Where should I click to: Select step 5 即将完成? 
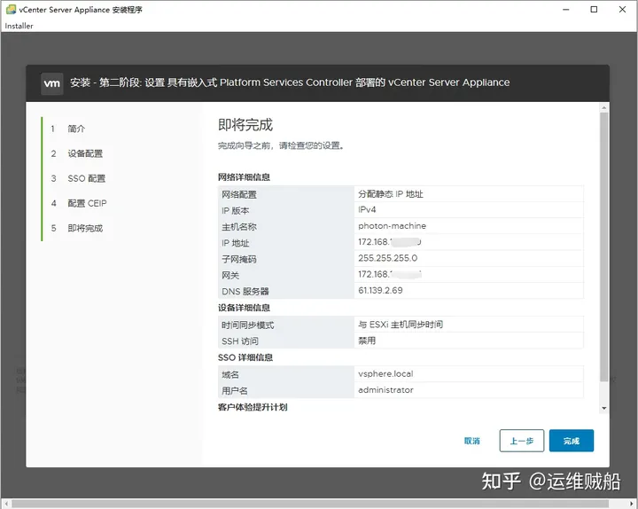85,228
